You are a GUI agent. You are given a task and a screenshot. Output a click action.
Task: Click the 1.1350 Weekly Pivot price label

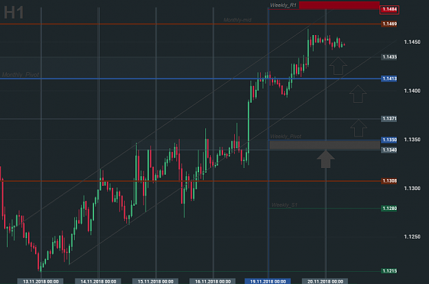(389, 140)
